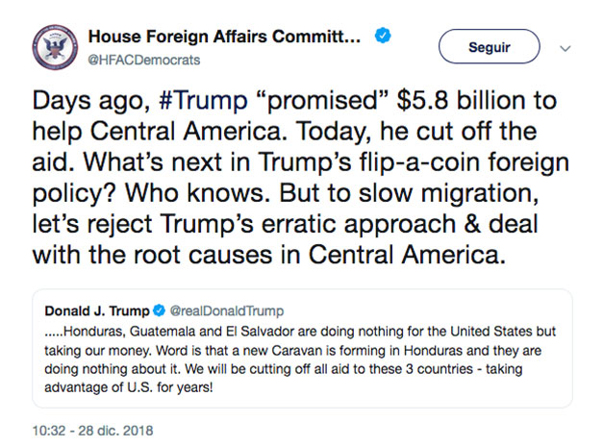The height and width of the screenshot is (446, 603).
Task: Click the 10:32 - 28 dic. 2018 timestamp
Action: click(92, 431)
